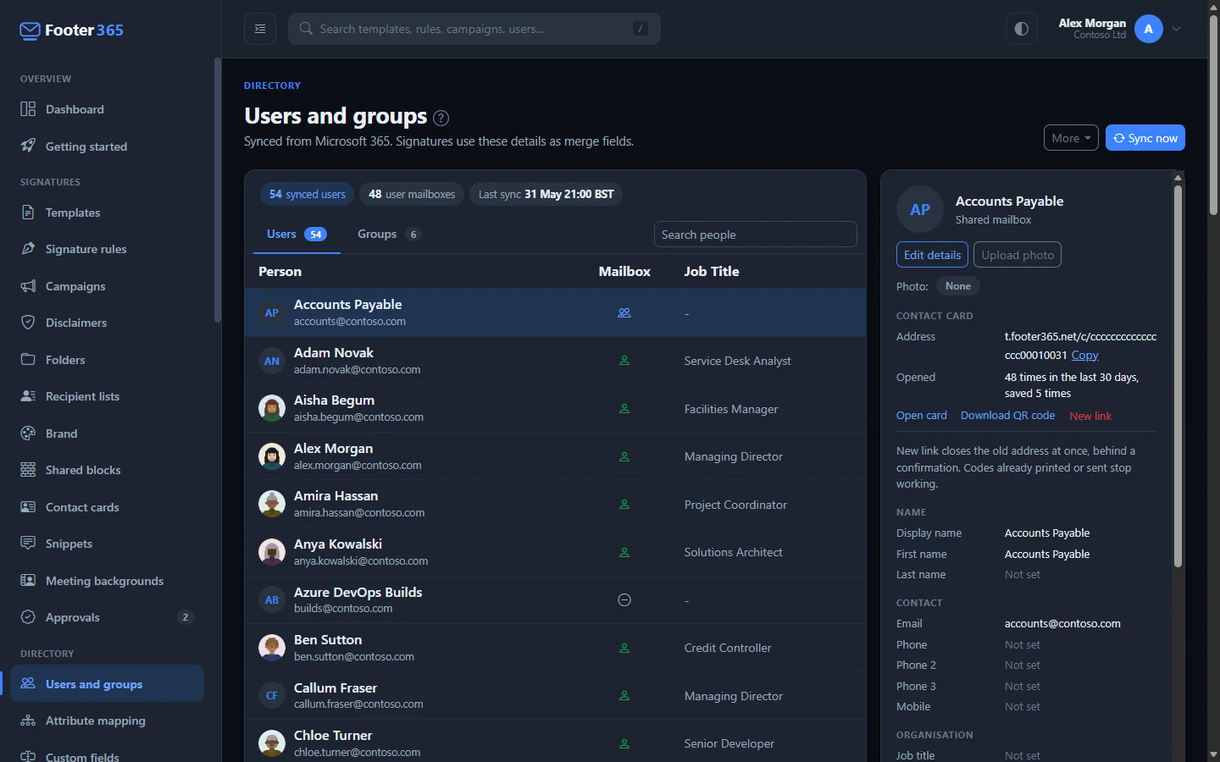Click the Sync now button
This screenshot has width=1220, height=762.
pyautogui.click(x=1145, y=138)
